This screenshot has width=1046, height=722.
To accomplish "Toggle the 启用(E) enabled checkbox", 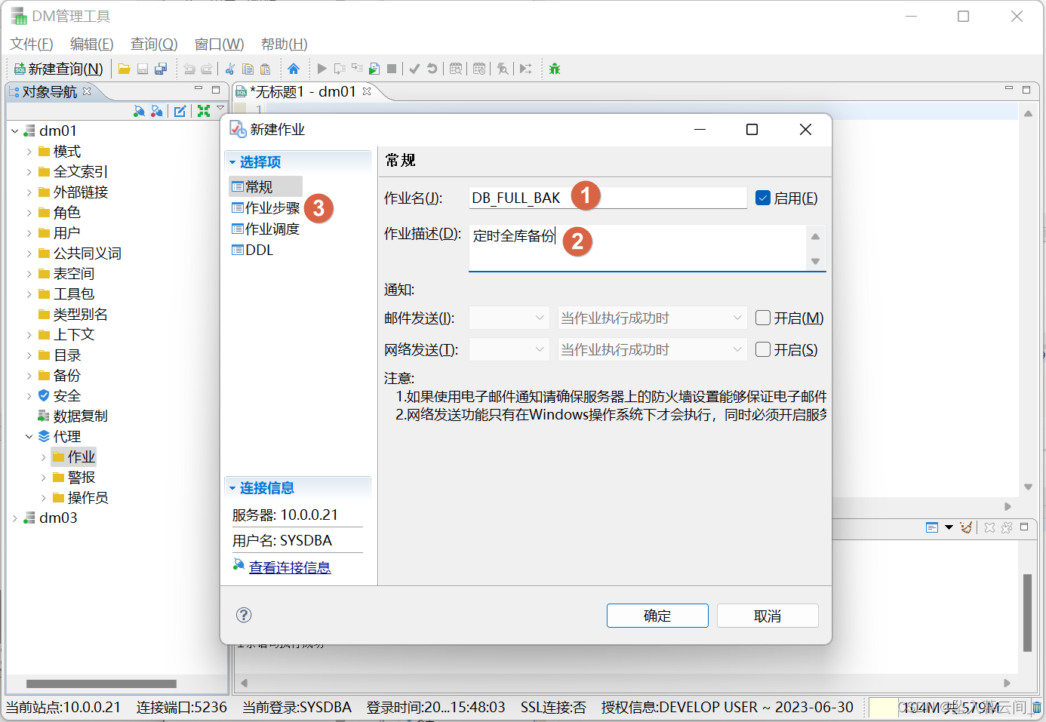I will (x=763, y=198).
